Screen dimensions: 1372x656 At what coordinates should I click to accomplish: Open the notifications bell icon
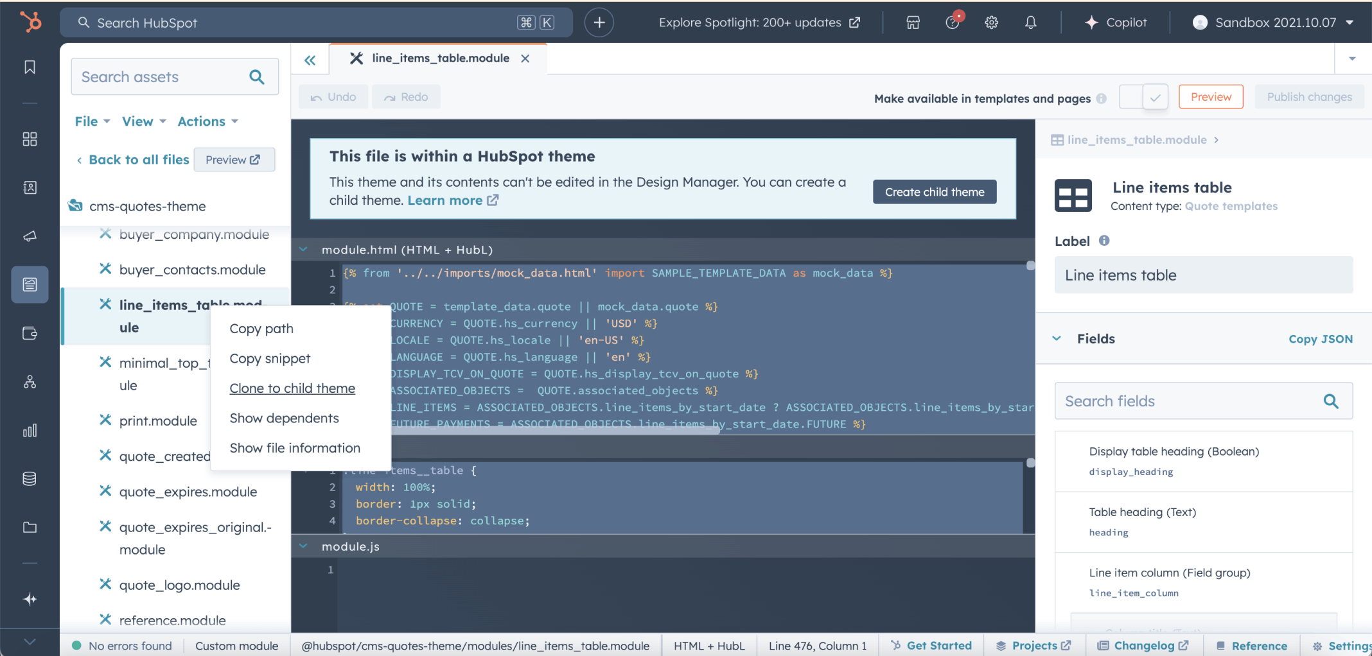point(1030,22)
